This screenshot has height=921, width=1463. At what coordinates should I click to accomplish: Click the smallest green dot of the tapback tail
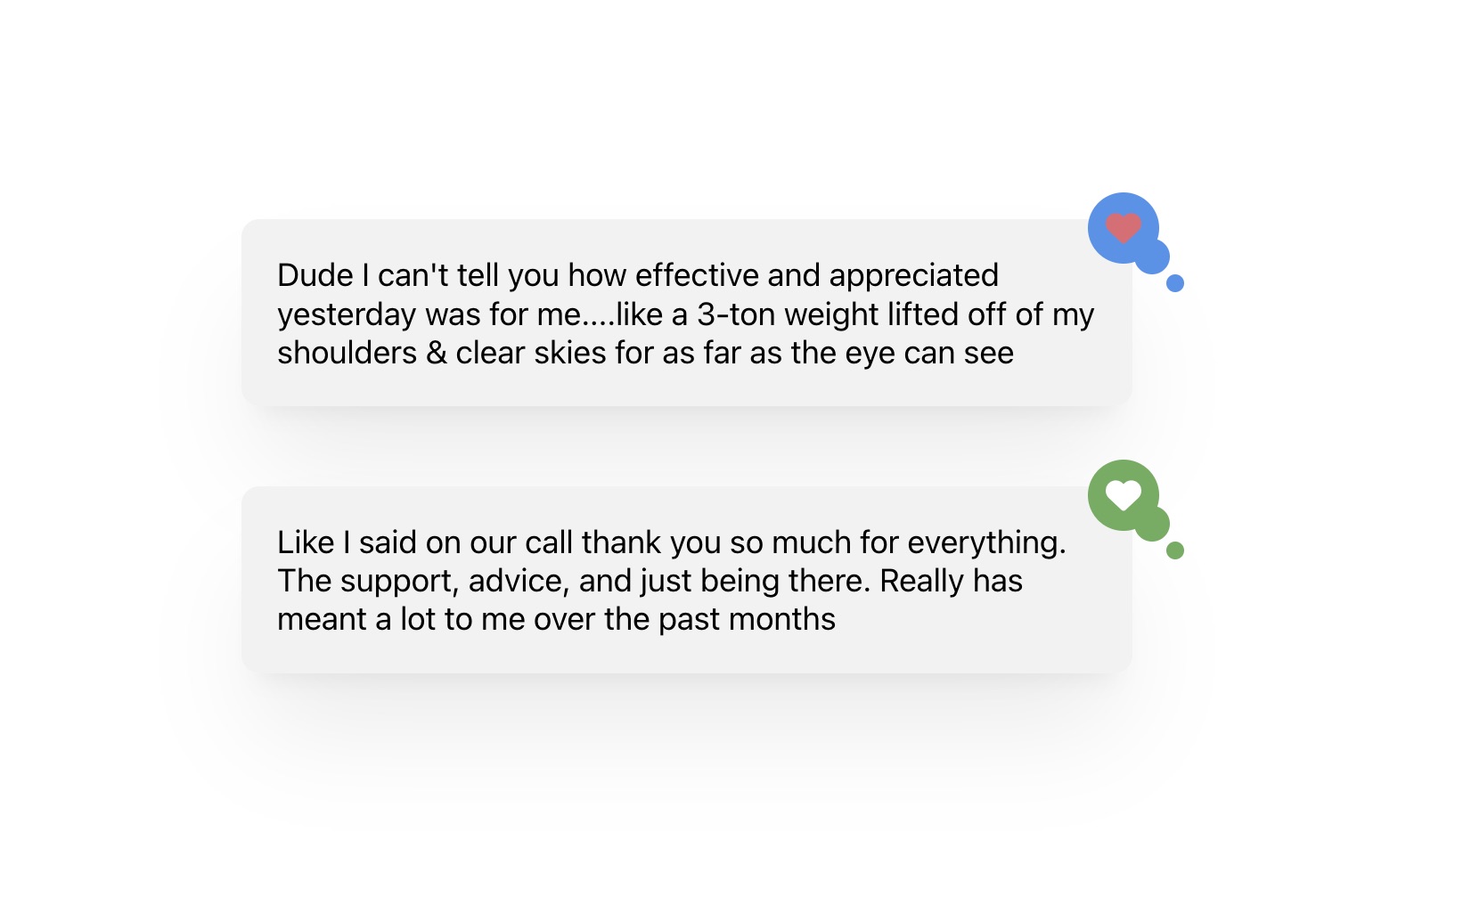click(1175, 550)
